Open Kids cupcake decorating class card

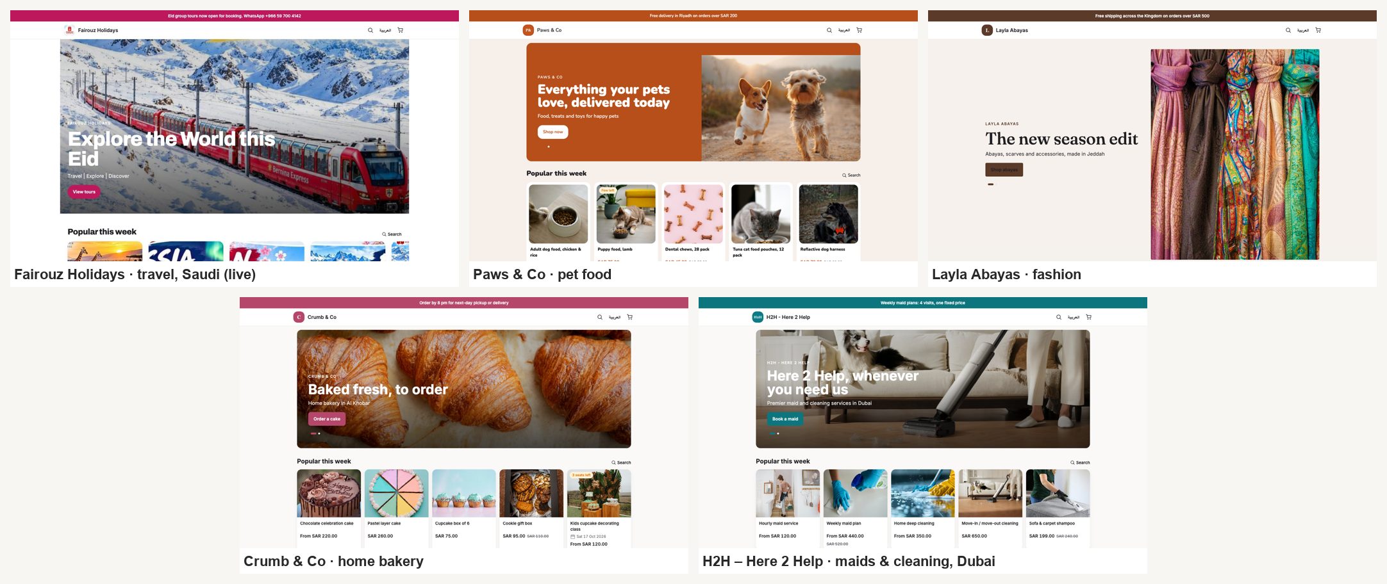[599, 508]
